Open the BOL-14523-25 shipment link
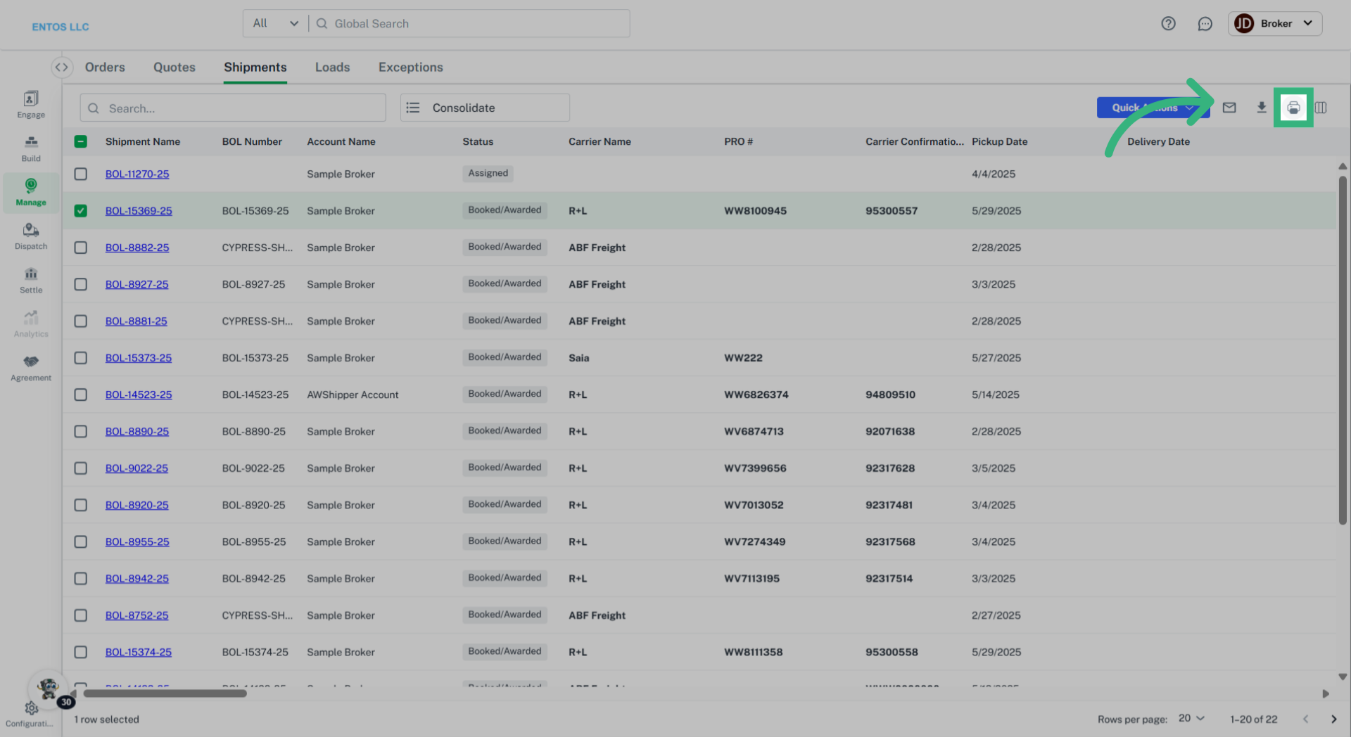 coord(139,395)
